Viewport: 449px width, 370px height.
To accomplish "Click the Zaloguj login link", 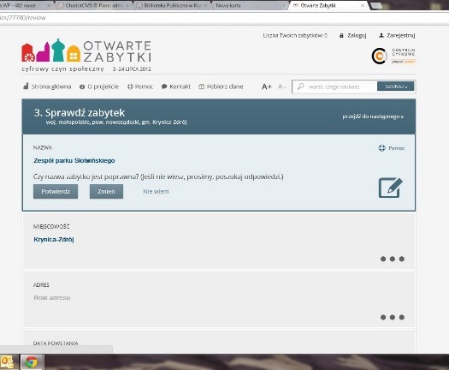I will point(352,36).
